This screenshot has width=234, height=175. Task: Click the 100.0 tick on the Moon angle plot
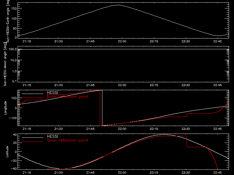click(13, 49)
